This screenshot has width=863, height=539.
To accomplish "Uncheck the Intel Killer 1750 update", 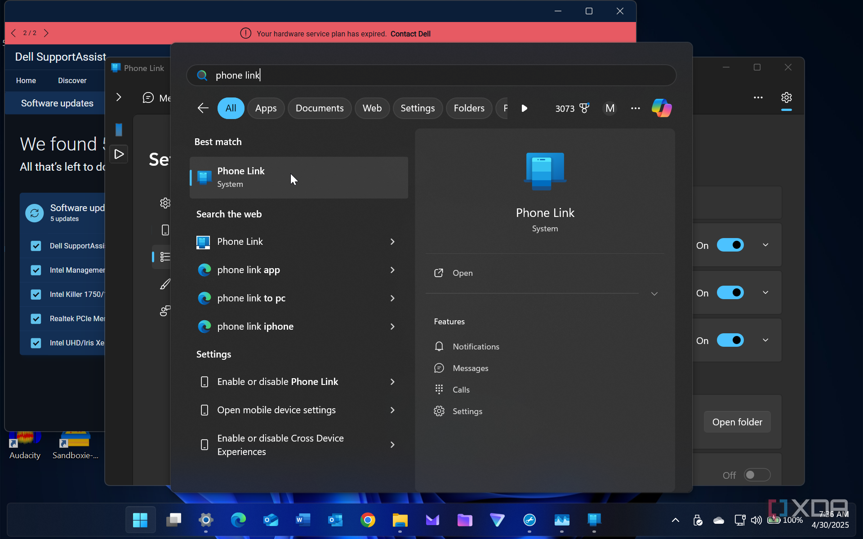I will [36, 294].
